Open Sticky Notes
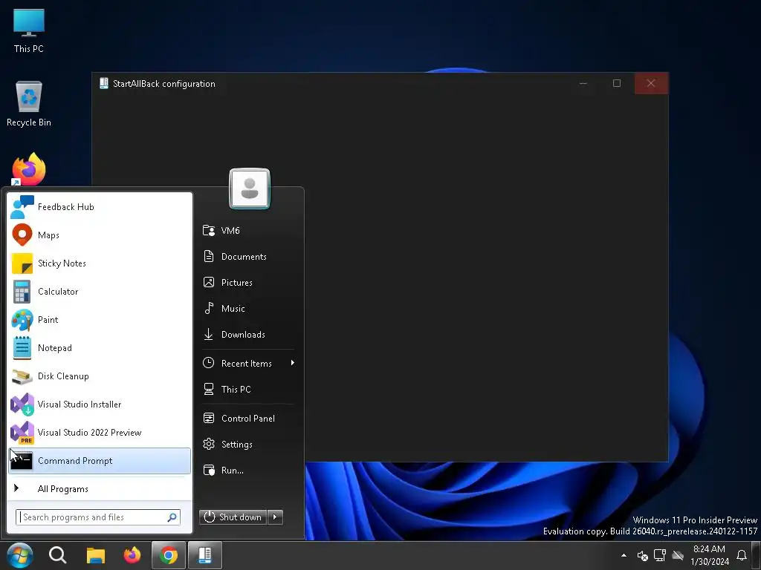Viewport: 761px width, 570px height. pyautogui.click(x=100, y=263)
